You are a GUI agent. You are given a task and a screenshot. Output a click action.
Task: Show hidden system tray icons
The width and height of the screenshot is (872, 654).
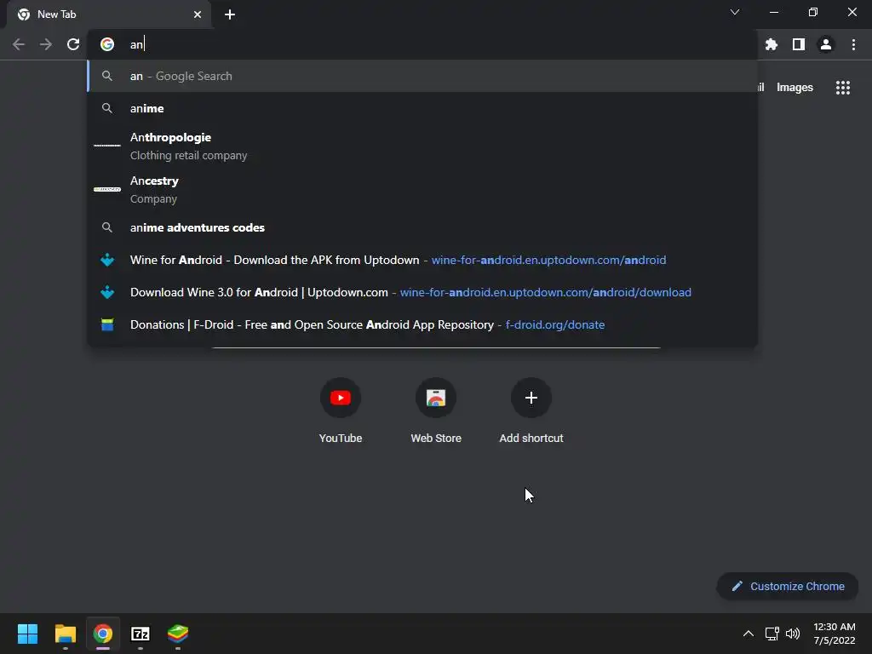pyautogui.click(x=749, y=634)
